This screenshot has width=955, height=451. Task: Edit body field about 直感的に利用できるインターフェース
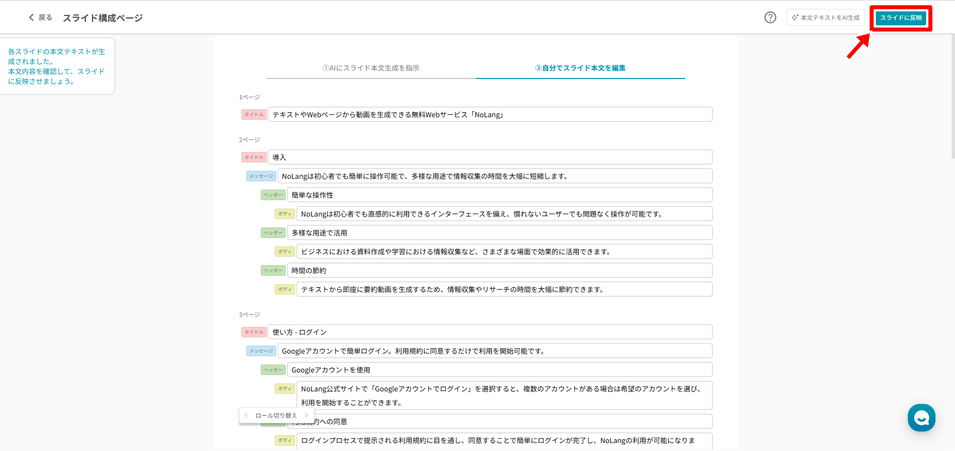click(504, 214)
